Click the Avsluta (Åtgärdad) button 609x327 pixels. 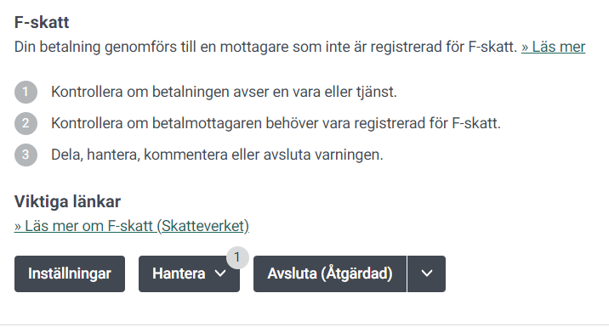click(330, 273)
